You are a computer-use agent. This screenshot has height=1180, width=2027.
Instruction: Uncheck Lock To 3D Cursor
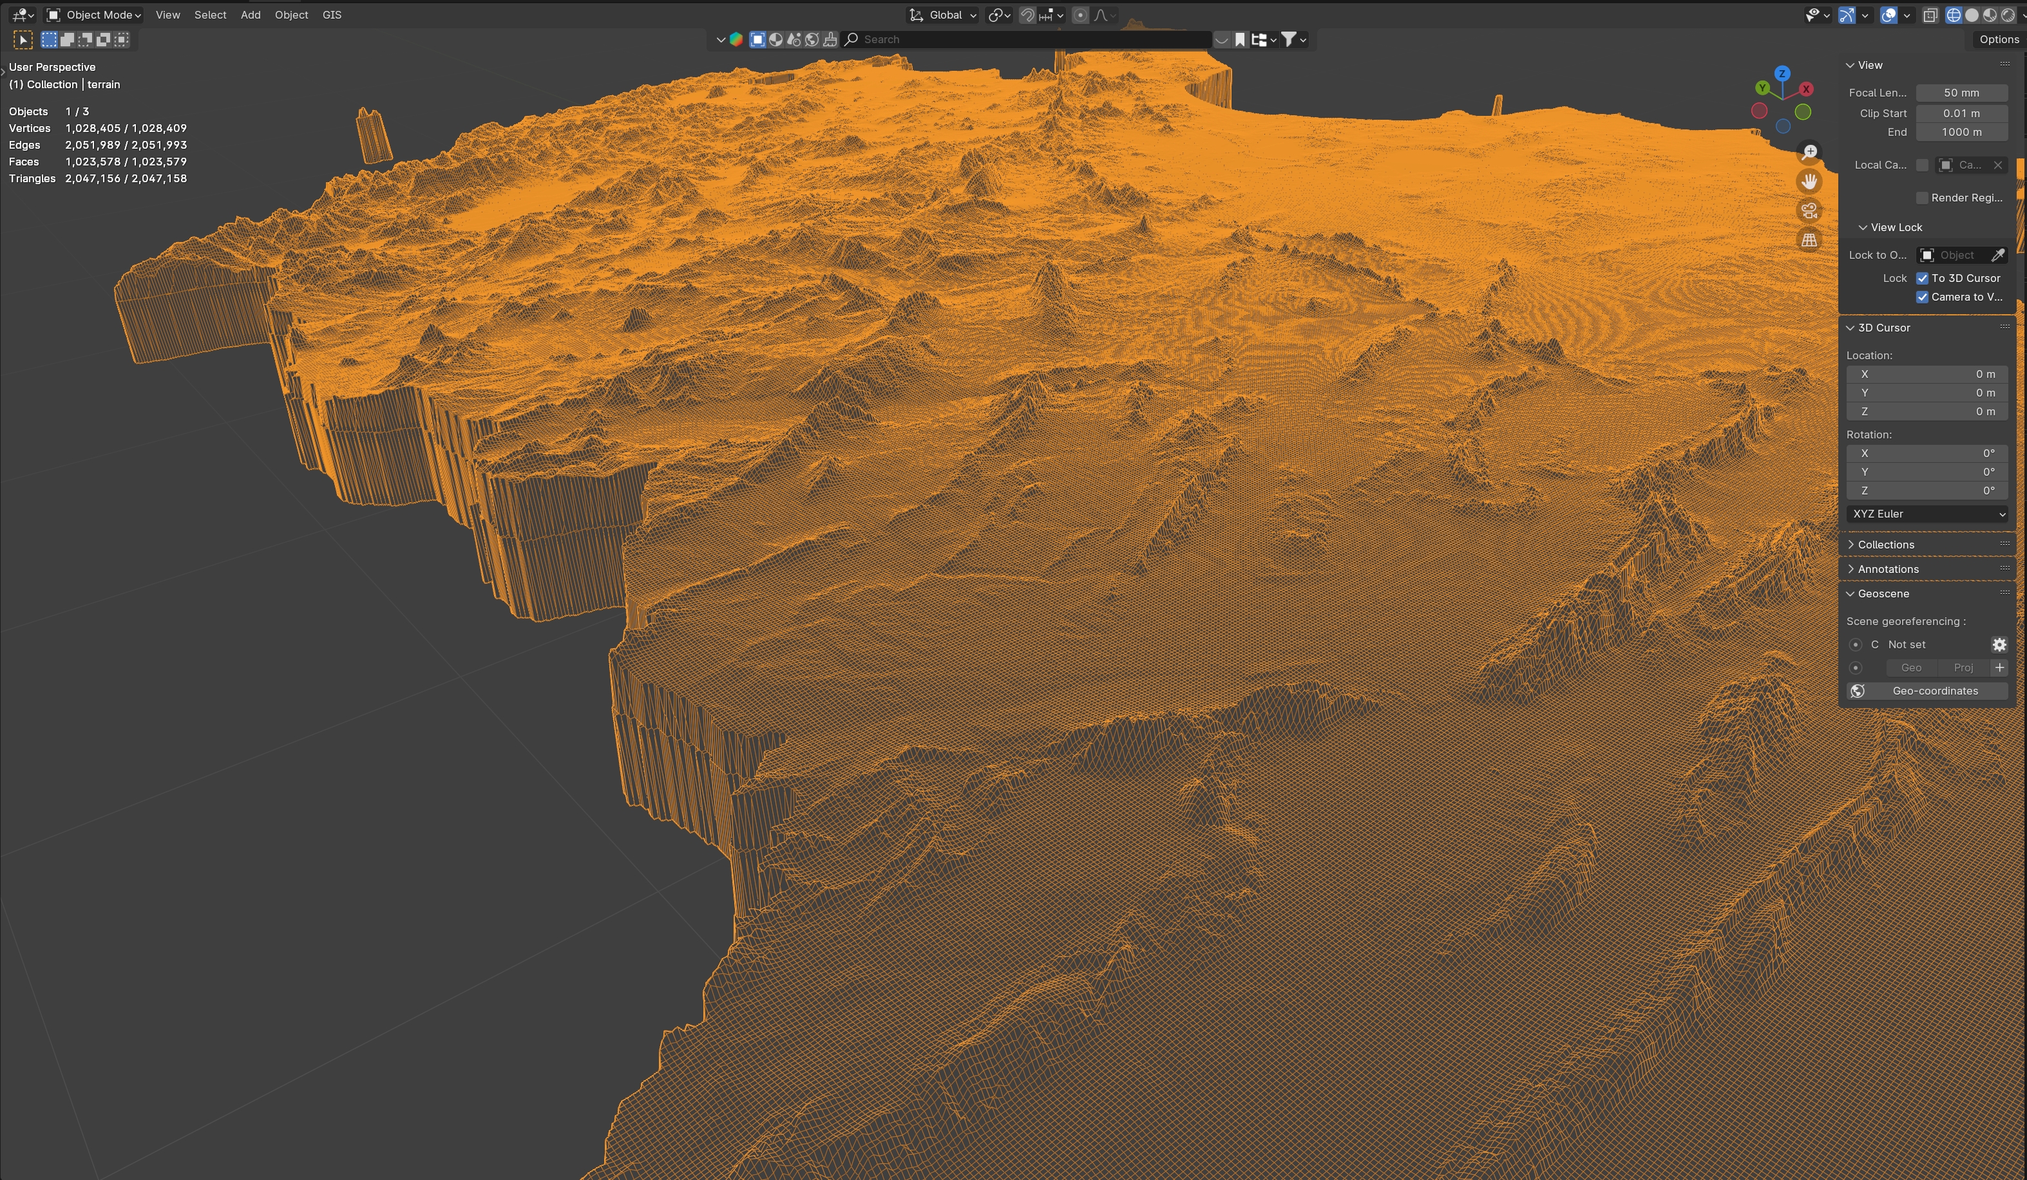click(x=1923, y=278)
